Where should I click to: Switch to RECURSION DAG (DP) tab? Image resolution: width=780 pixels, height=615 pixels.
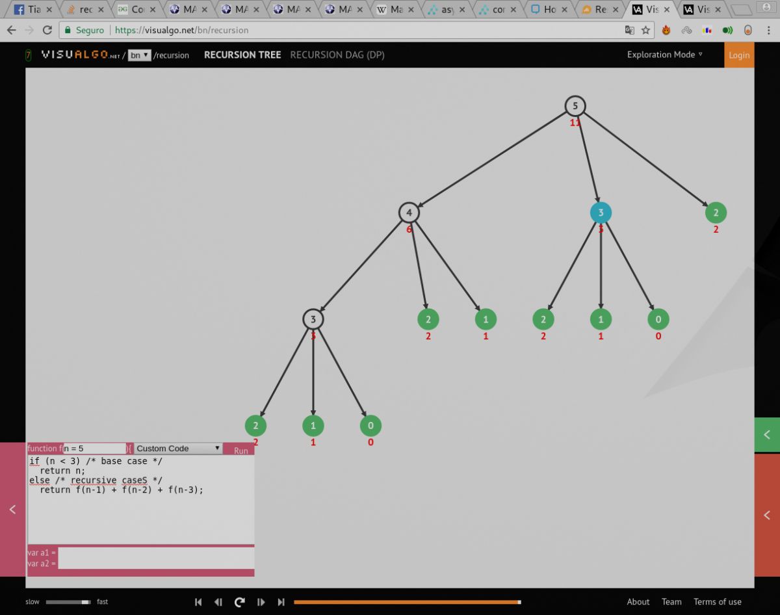click(x=337, y=55)
